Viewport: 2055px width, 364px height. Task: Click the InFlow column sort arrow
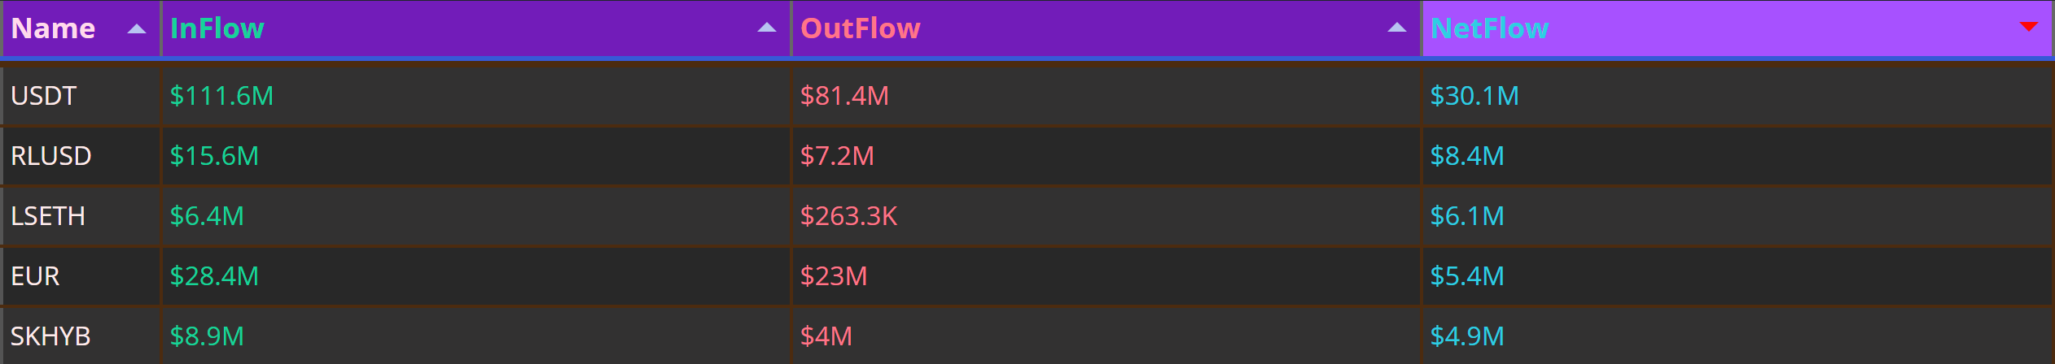point(767,28)
